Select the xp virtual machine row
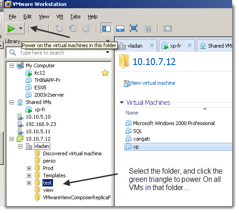 (178, 147)
